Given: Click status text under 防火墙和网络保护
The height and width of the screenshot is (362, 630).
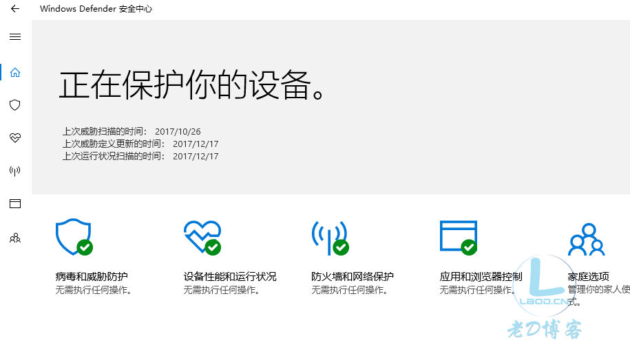Looking at the screenshot, I should click(x=350, y=290).
